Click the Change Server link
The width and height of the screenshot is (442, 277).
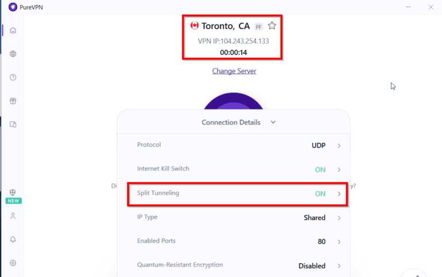tap(234, 71)
